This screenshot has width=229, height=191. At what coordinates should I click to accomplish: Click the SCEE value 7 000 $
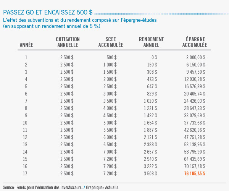click(110, 151)
